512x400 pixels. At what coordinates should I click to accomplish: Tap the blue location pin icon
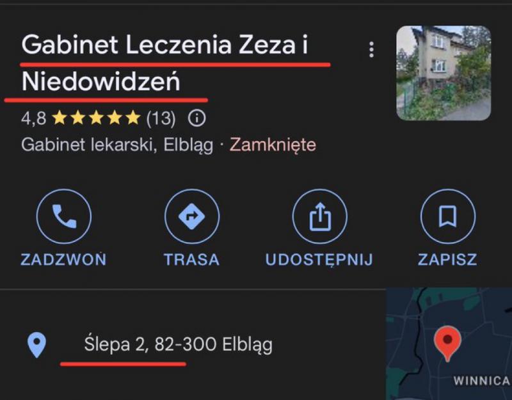(x=36, y=345)
